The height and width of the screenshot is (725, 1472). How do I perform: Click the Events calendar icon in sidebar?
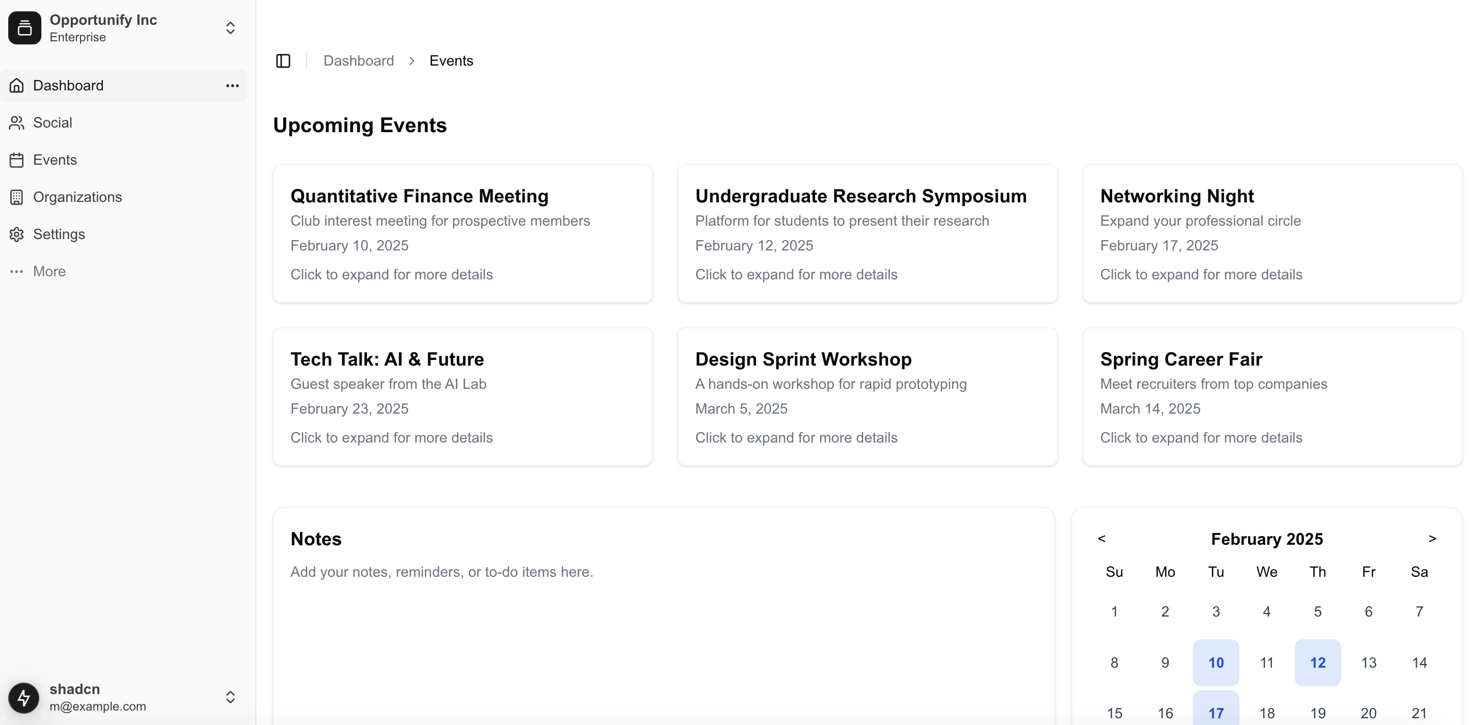pyautogui.click(x=17, y=160)
